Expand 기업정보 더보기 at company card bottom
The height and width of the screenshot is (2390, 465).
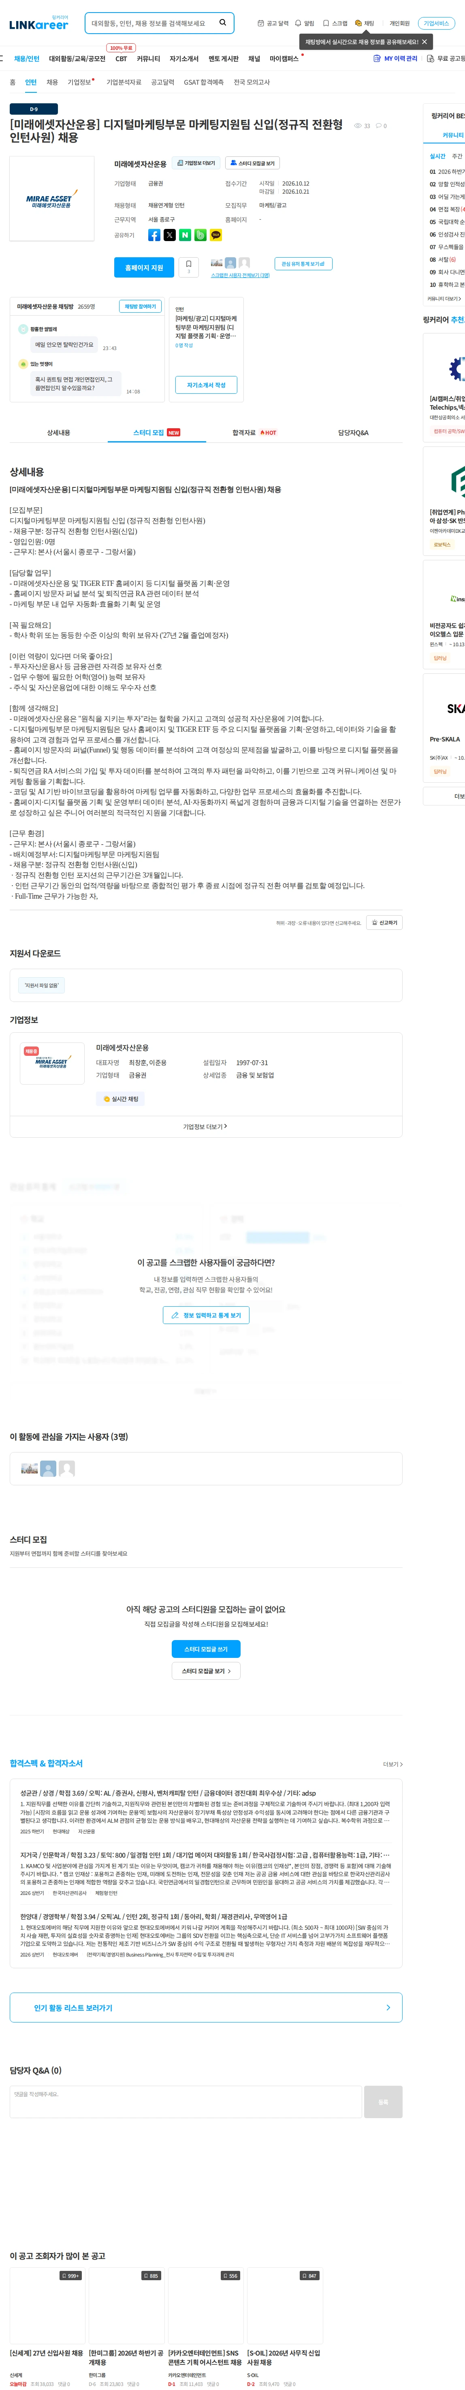[205, 1126]
